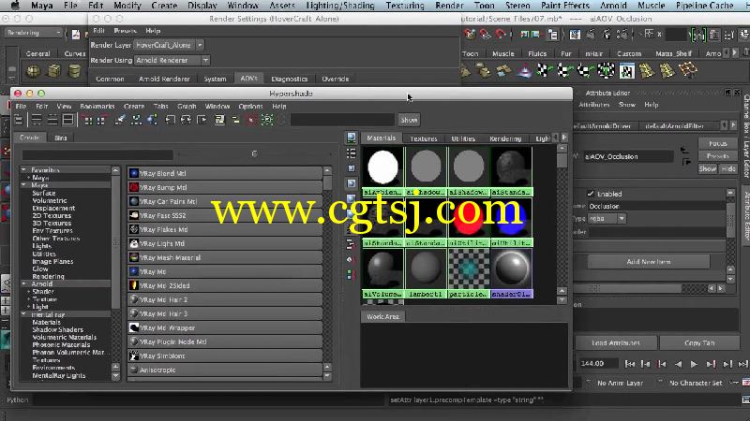Click the play forward button
The height and width of the screenshot is (421, 750).
tap(694, 364)
